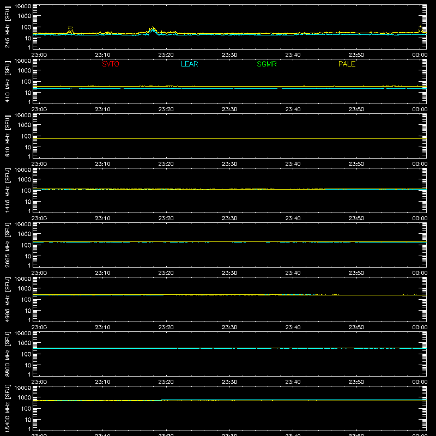Select the '2695 MHz [SFU]' axis title

click(x=7, y=245)
